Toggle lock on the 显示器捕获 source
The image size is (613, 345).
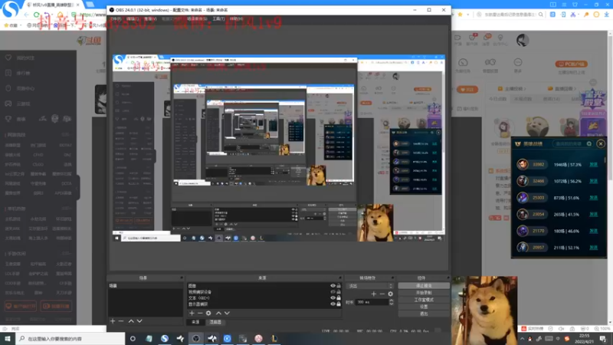339,304
